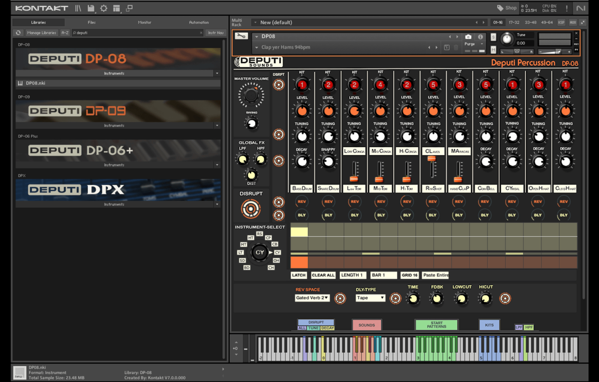Open the DLY-TYPE Tape dropdown
599x382 pixels.
coord(370,298)
